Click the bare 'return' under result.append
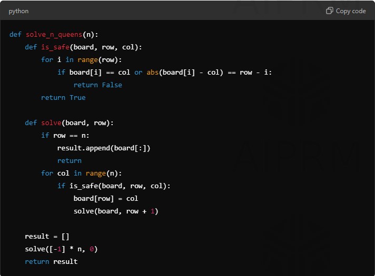This screenshot has height=276, width=375. tap(70, 161)
